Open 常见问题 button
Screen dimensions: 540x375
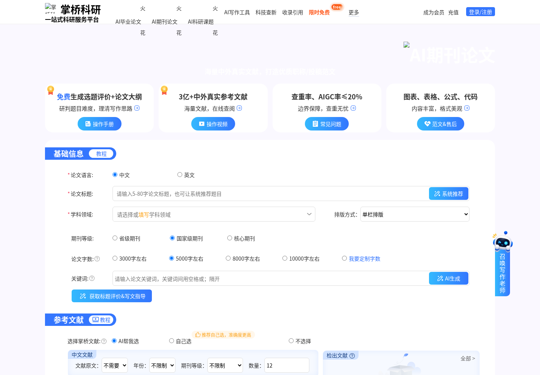(327, 124)
